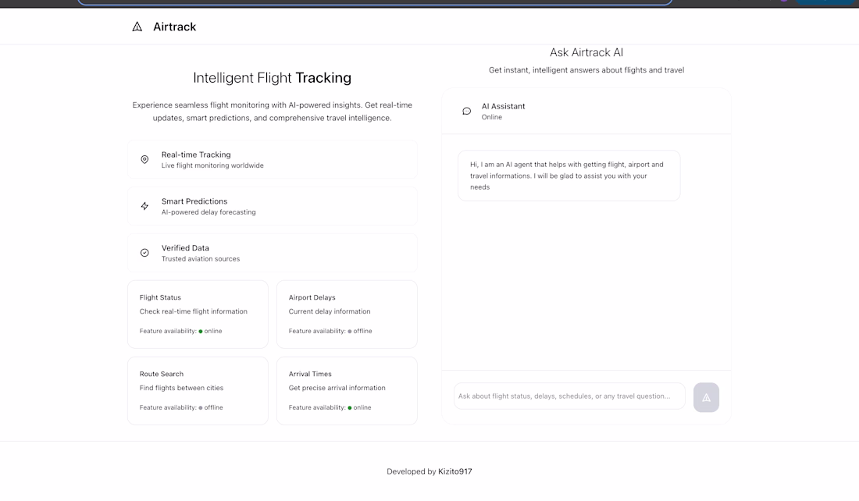859x501 pixels.
Task: Click the green online dot in Flight Status
Action: click(x=201, y=332)
